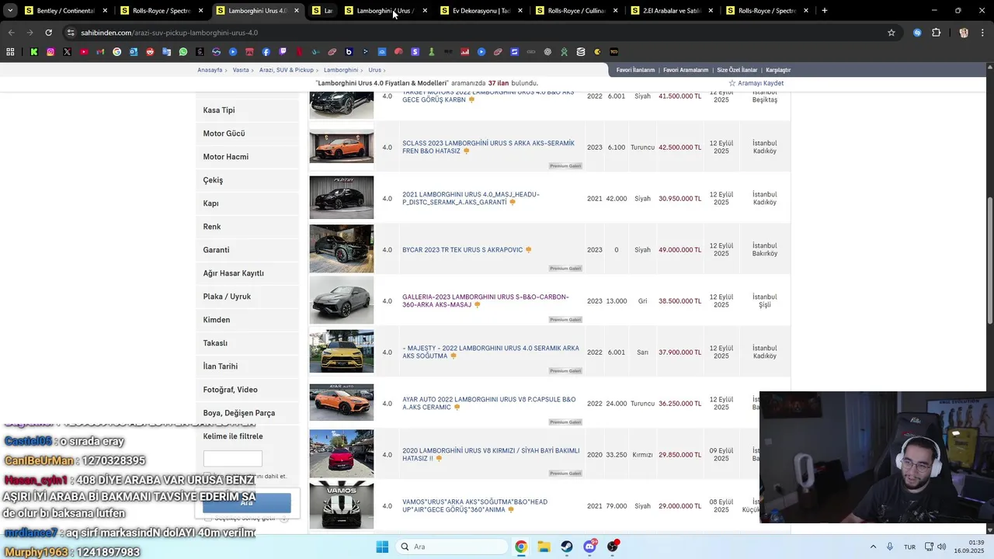Open File Explorer from the taskbar
The image size is (994, 559).
point(544,547)
